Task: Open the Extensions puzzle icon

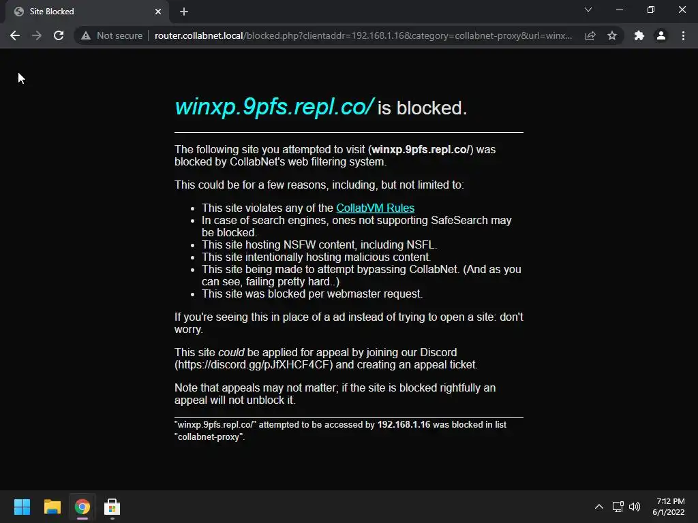Action: (x=639, y=35)
